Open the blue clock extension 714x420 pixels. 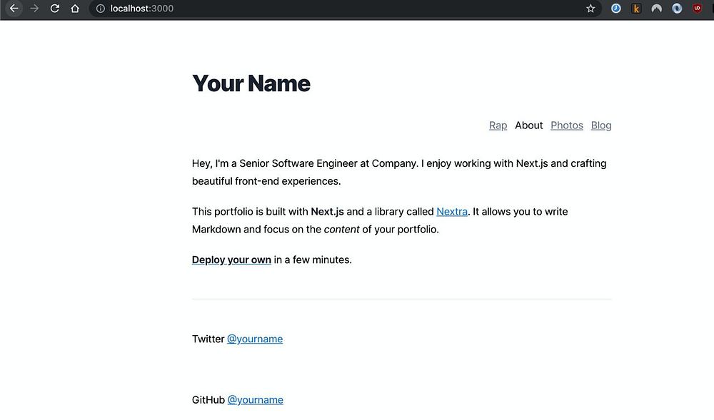(x=615, y=9)
